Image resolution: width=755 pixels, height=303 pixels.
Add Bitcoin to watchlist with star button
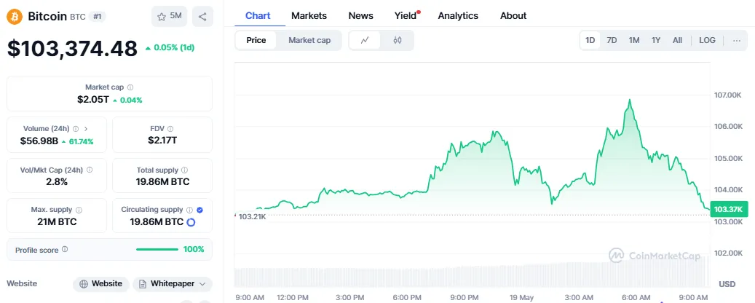coord(169,16)
